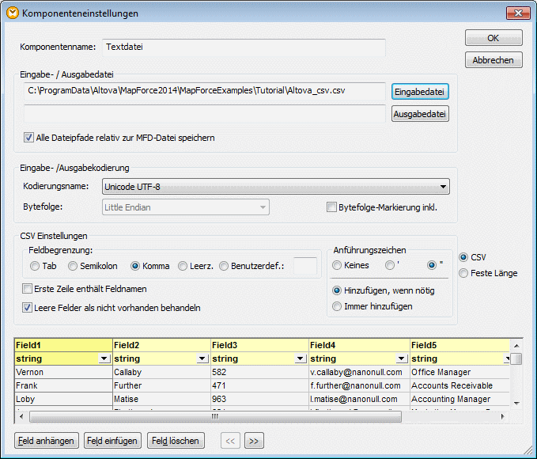Select 'Immer hinzufügen' quote option
Screen dimensions: 537x459
(338, 306)
